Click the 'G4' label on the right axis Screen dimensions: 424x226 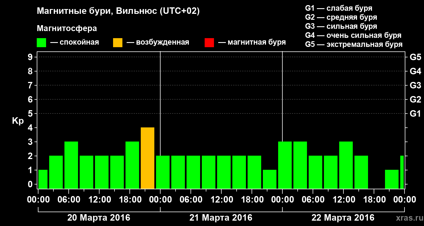(415, 71)
